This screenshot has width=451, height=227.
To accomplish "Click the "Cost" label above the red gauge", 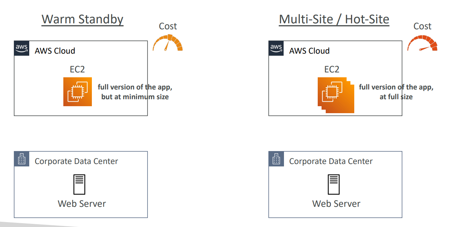I will click(422, 26).
